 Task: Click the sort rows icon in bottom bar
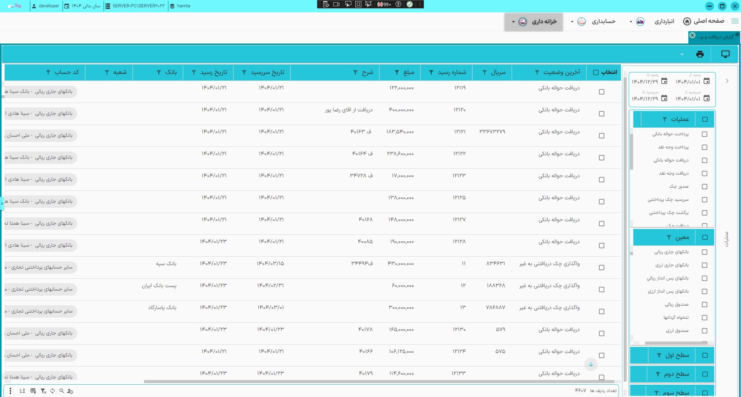(22, 391)
